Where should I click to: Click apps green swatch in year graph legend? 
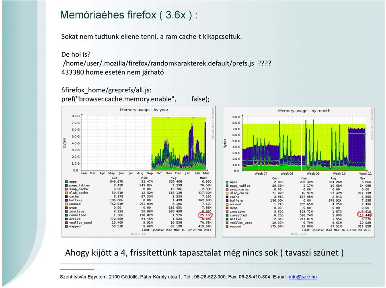point(66,182)
